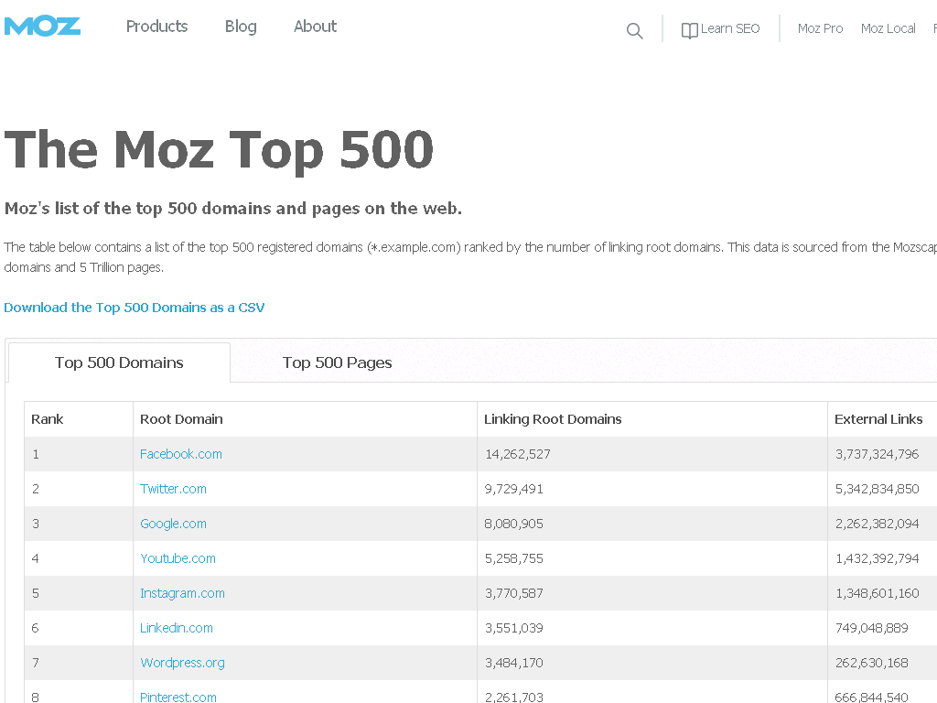Open the About menu item
This screenshot has height=703, width=937.
(x=315, y=27)
